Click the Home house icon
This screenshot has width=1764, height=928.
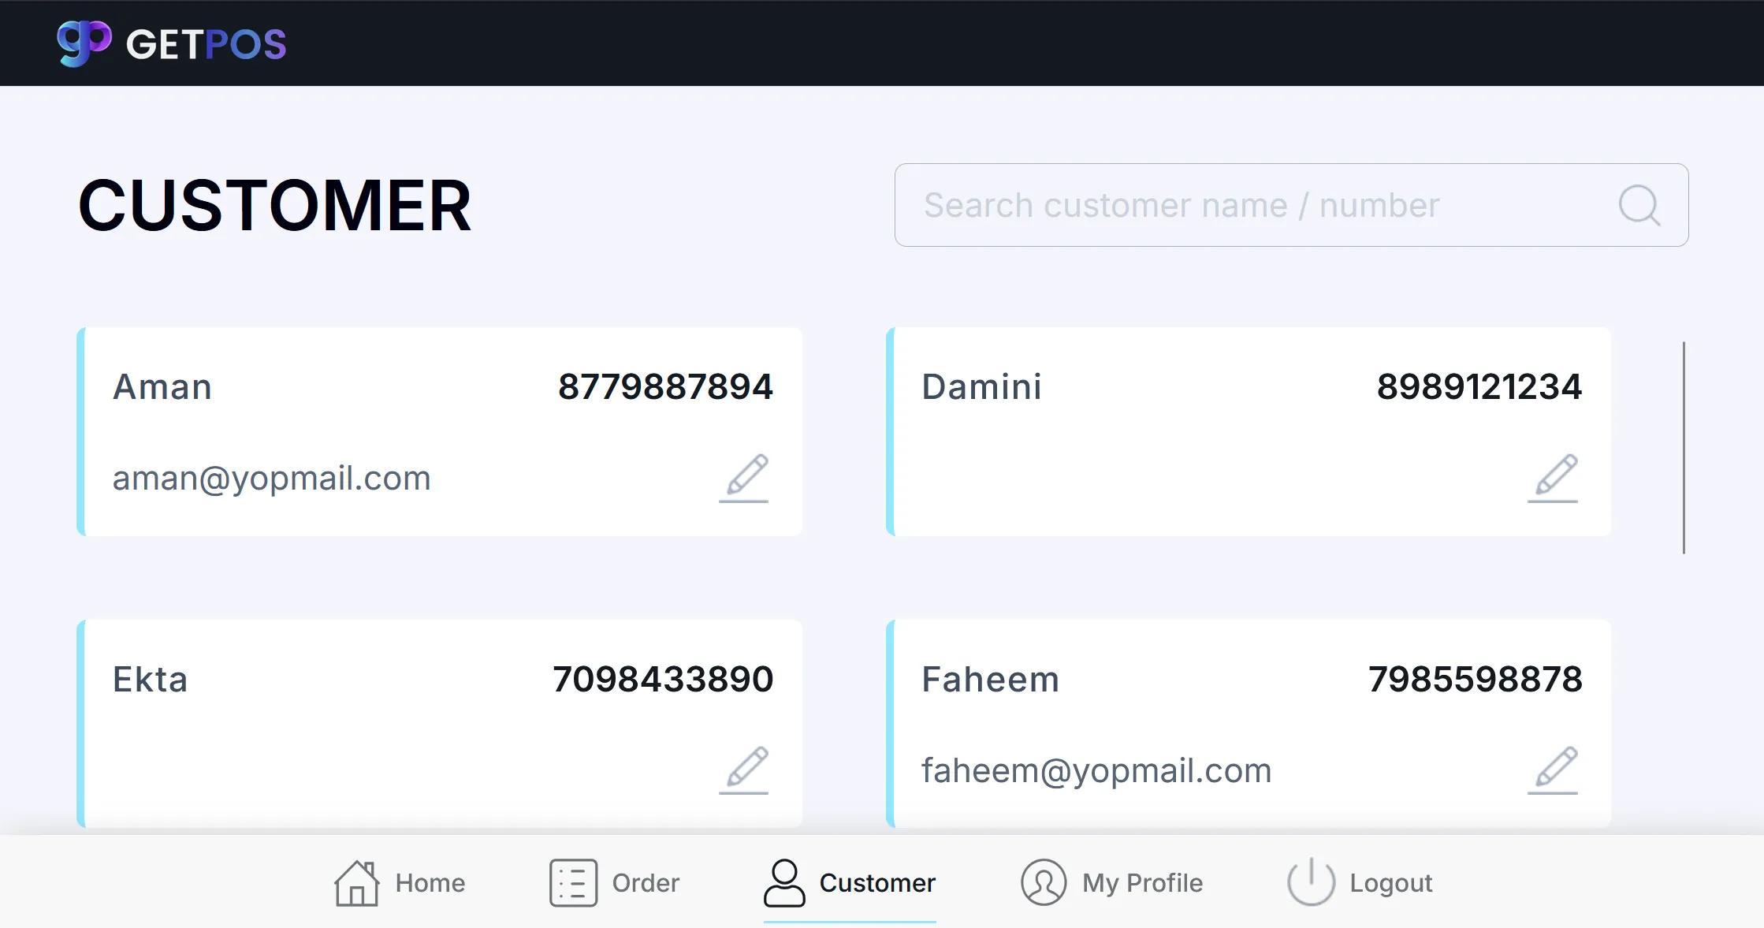[x=357, y=882]
